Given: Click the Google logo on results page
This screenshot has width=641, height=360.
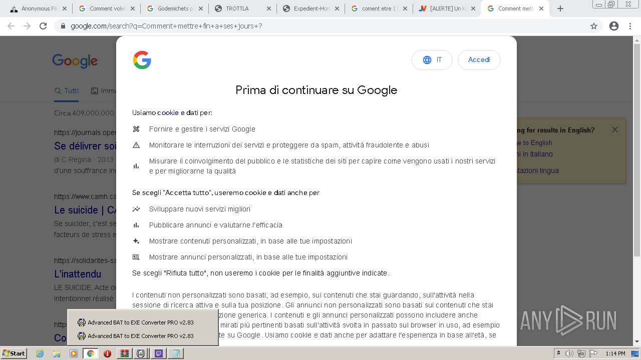Looking at the screenshot, I should 75,61.
